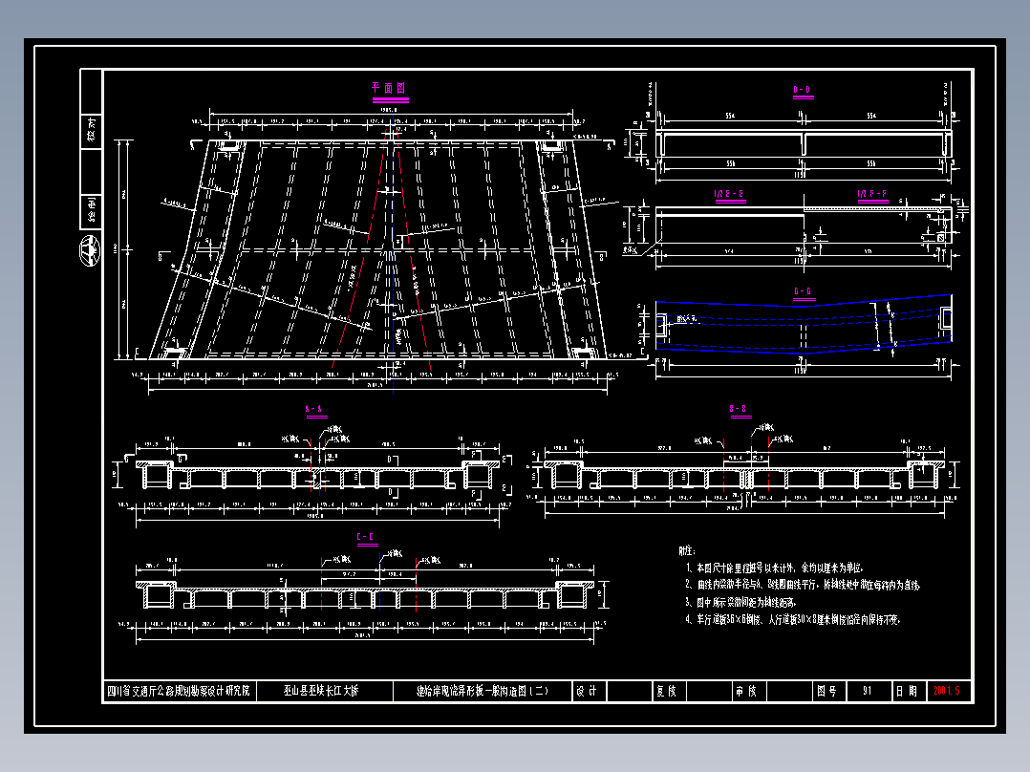Select the D-D section label

[803, 90]
